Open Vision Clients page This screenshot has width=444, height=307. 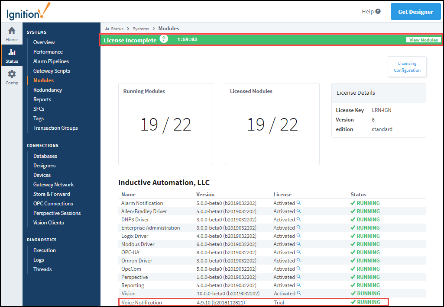[x=49, y=223]
